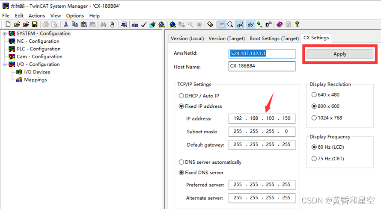Viewport: 381px width, 209px height.
Task: Cut with the scissors icon
Action: pyautogui.click(x=66, y=24)
